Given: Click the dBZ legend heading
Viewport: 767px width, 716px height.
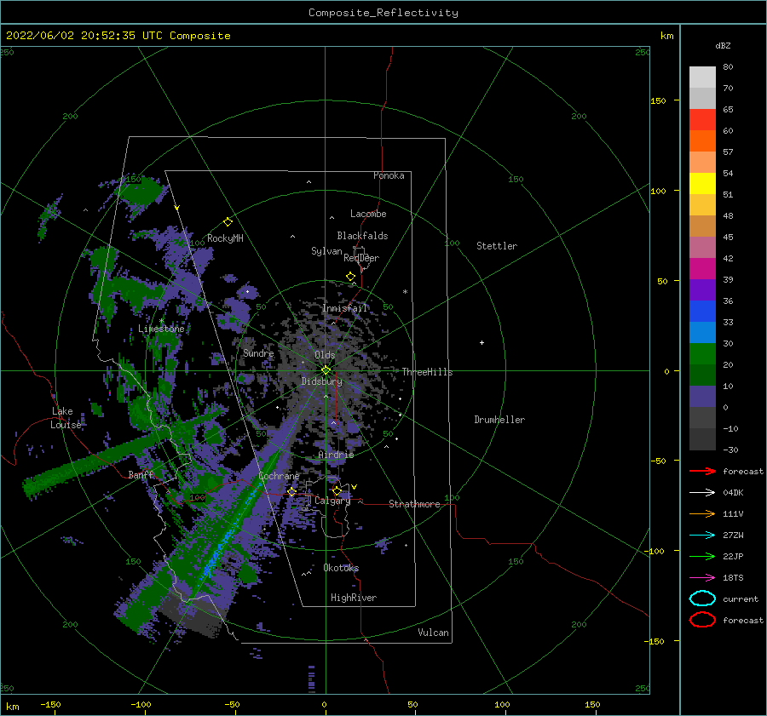Looking at the screenshot, I should tap(723, 45).
